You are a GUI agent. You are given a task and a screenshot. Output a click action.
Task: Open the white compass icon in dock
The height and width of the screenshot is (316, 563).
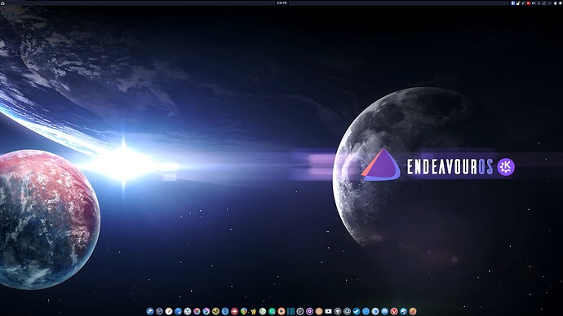[x=169, y=311]
